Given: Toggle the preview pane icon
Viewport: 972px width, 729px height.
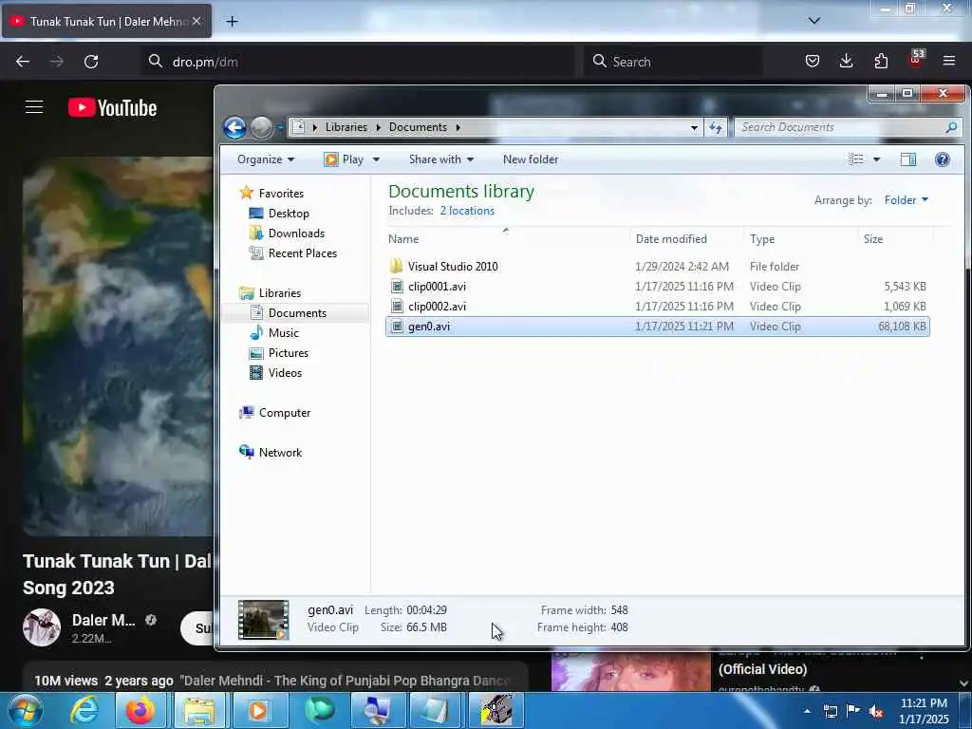Looking at the screenshot, I should click(908, 159).
